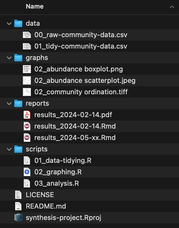Click the MD icon for README.md
The width and height of the screenshot is (179, 228).
pos(18,206)
